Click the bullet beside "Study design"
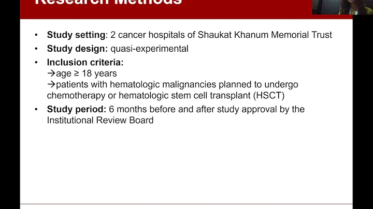Viewport: 373px width, 209px height. point(36,49)
